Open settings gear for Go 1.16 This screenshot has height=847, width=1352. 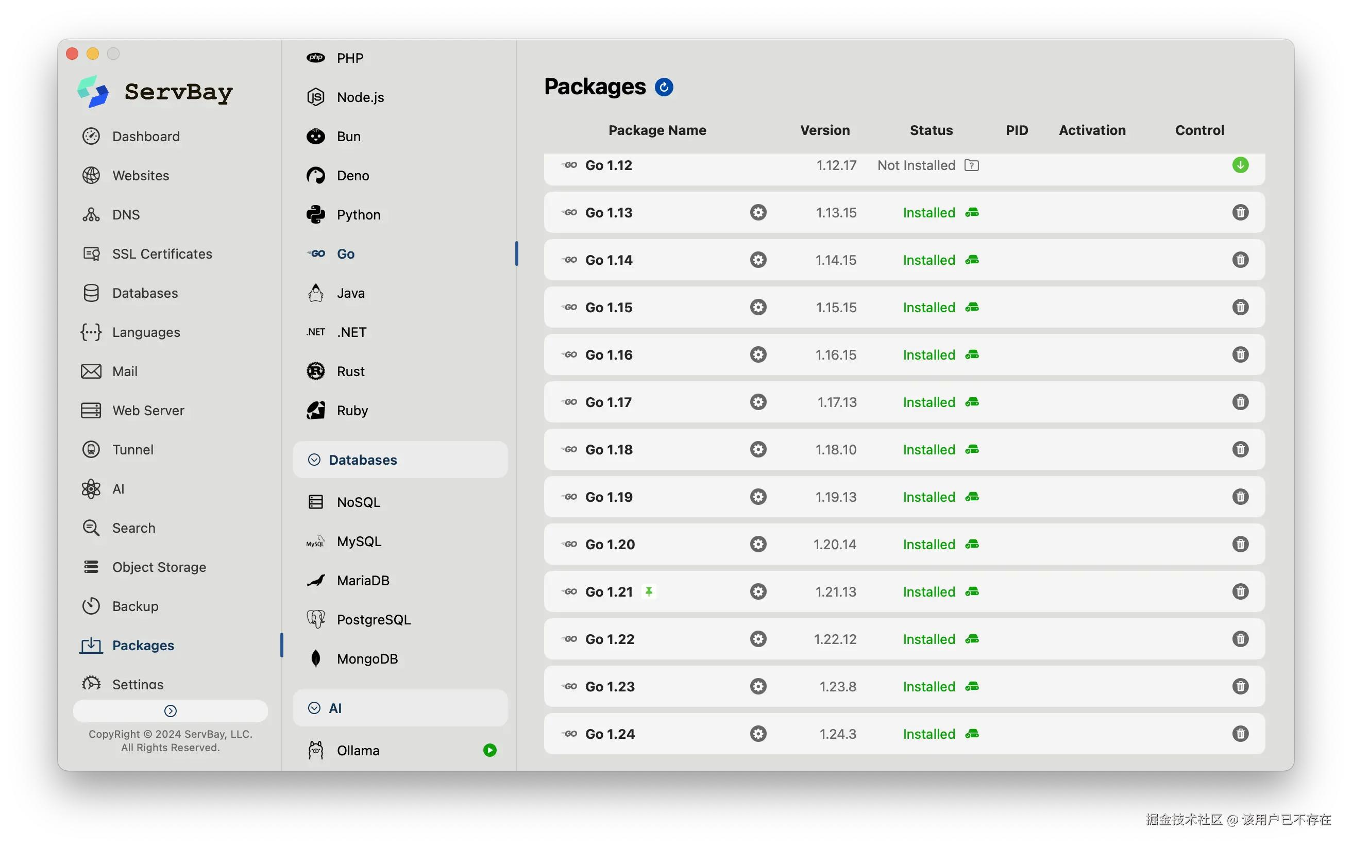pyautogui.click(x=758, y=354)
